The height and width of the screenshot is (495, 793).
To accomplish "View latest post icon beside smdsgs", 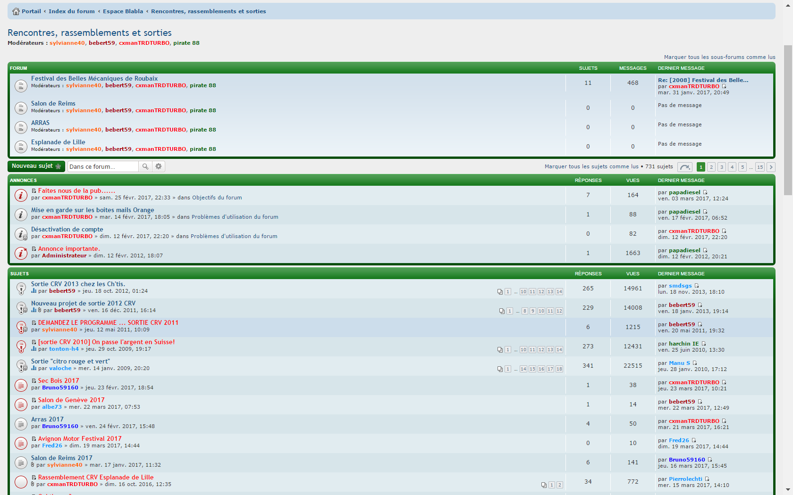I will (696, 286).
